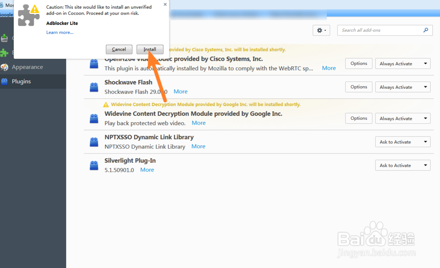Click the Get Add-ons download sidebar icon
Image resolution: width=440 pixels, height=268 pixels.
4,38
